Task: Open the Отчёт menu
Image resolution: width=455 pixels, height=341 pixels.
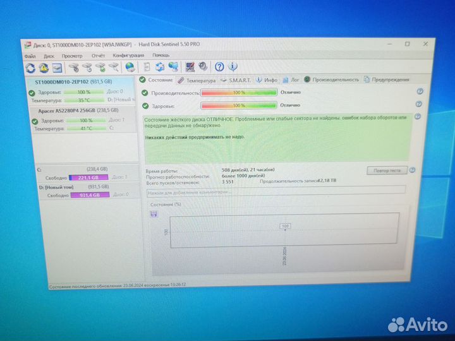Action: point(98,56)
